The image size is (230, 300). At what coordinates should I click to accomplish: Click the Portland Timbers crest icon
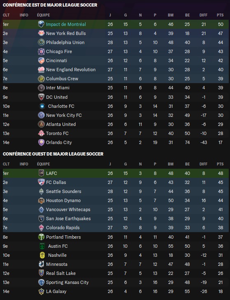(41, 237)
